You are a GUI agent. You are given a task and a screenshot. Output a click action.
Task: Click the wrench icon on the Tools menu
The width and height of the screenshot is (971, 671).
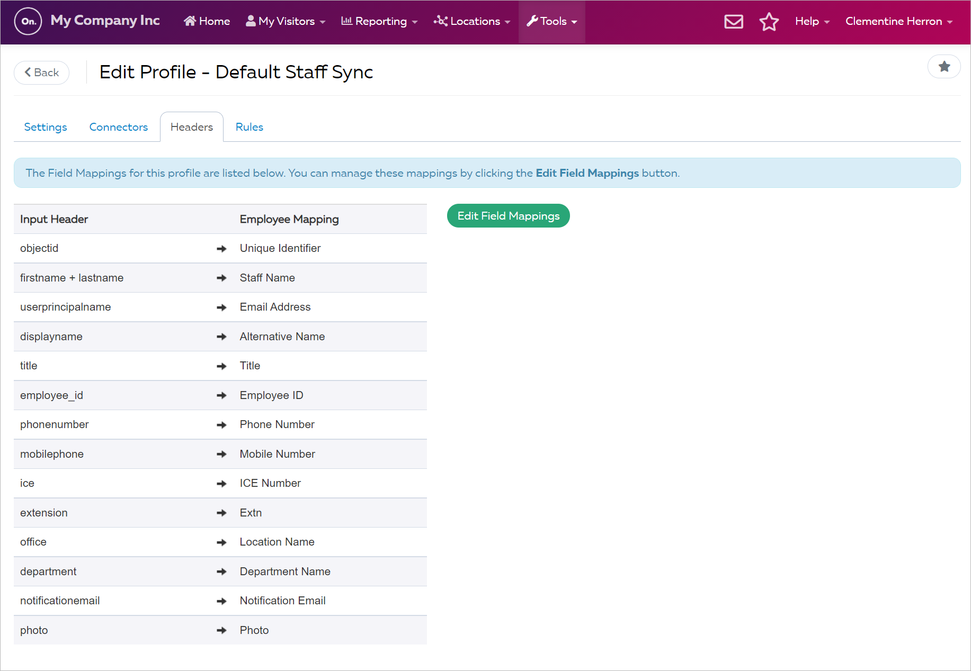click(x=531, y=21)
